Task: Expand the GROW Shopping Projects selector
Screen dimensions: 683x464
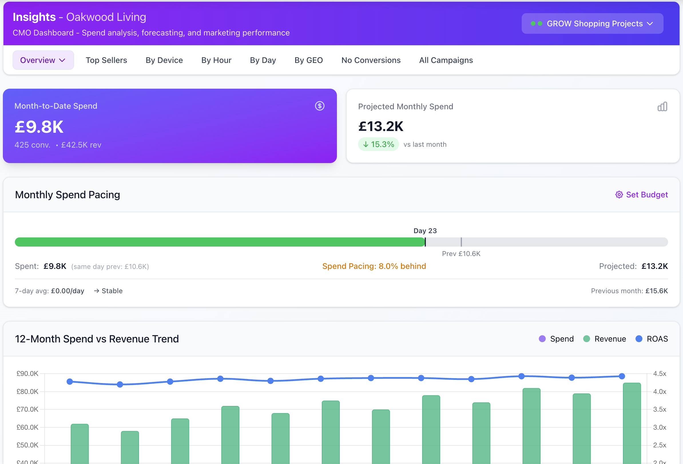Action: pos(592,23)
